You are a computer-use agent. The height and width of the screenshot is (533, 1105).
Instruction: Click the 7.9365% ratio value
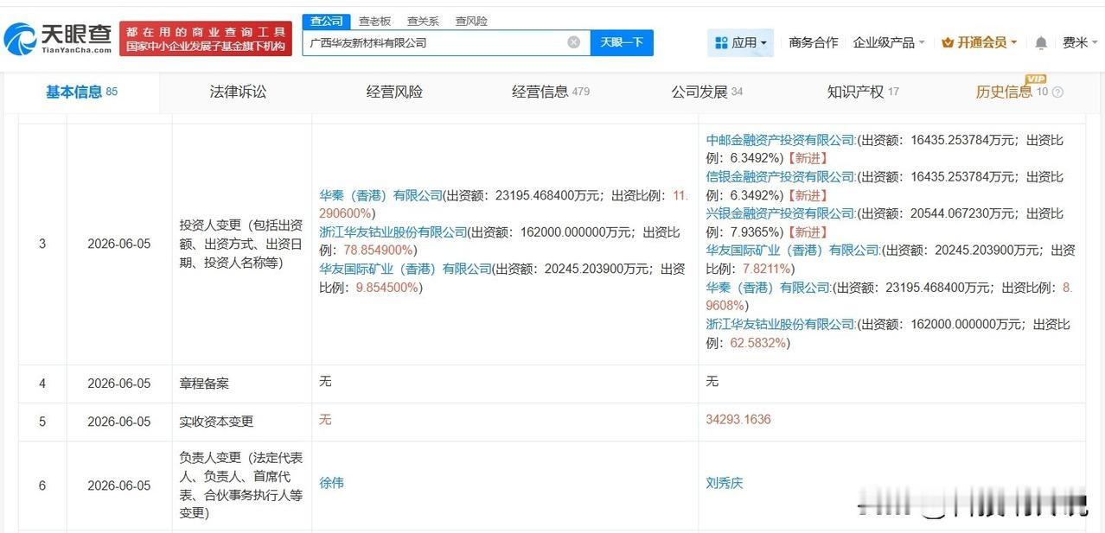tap(756, 232)
